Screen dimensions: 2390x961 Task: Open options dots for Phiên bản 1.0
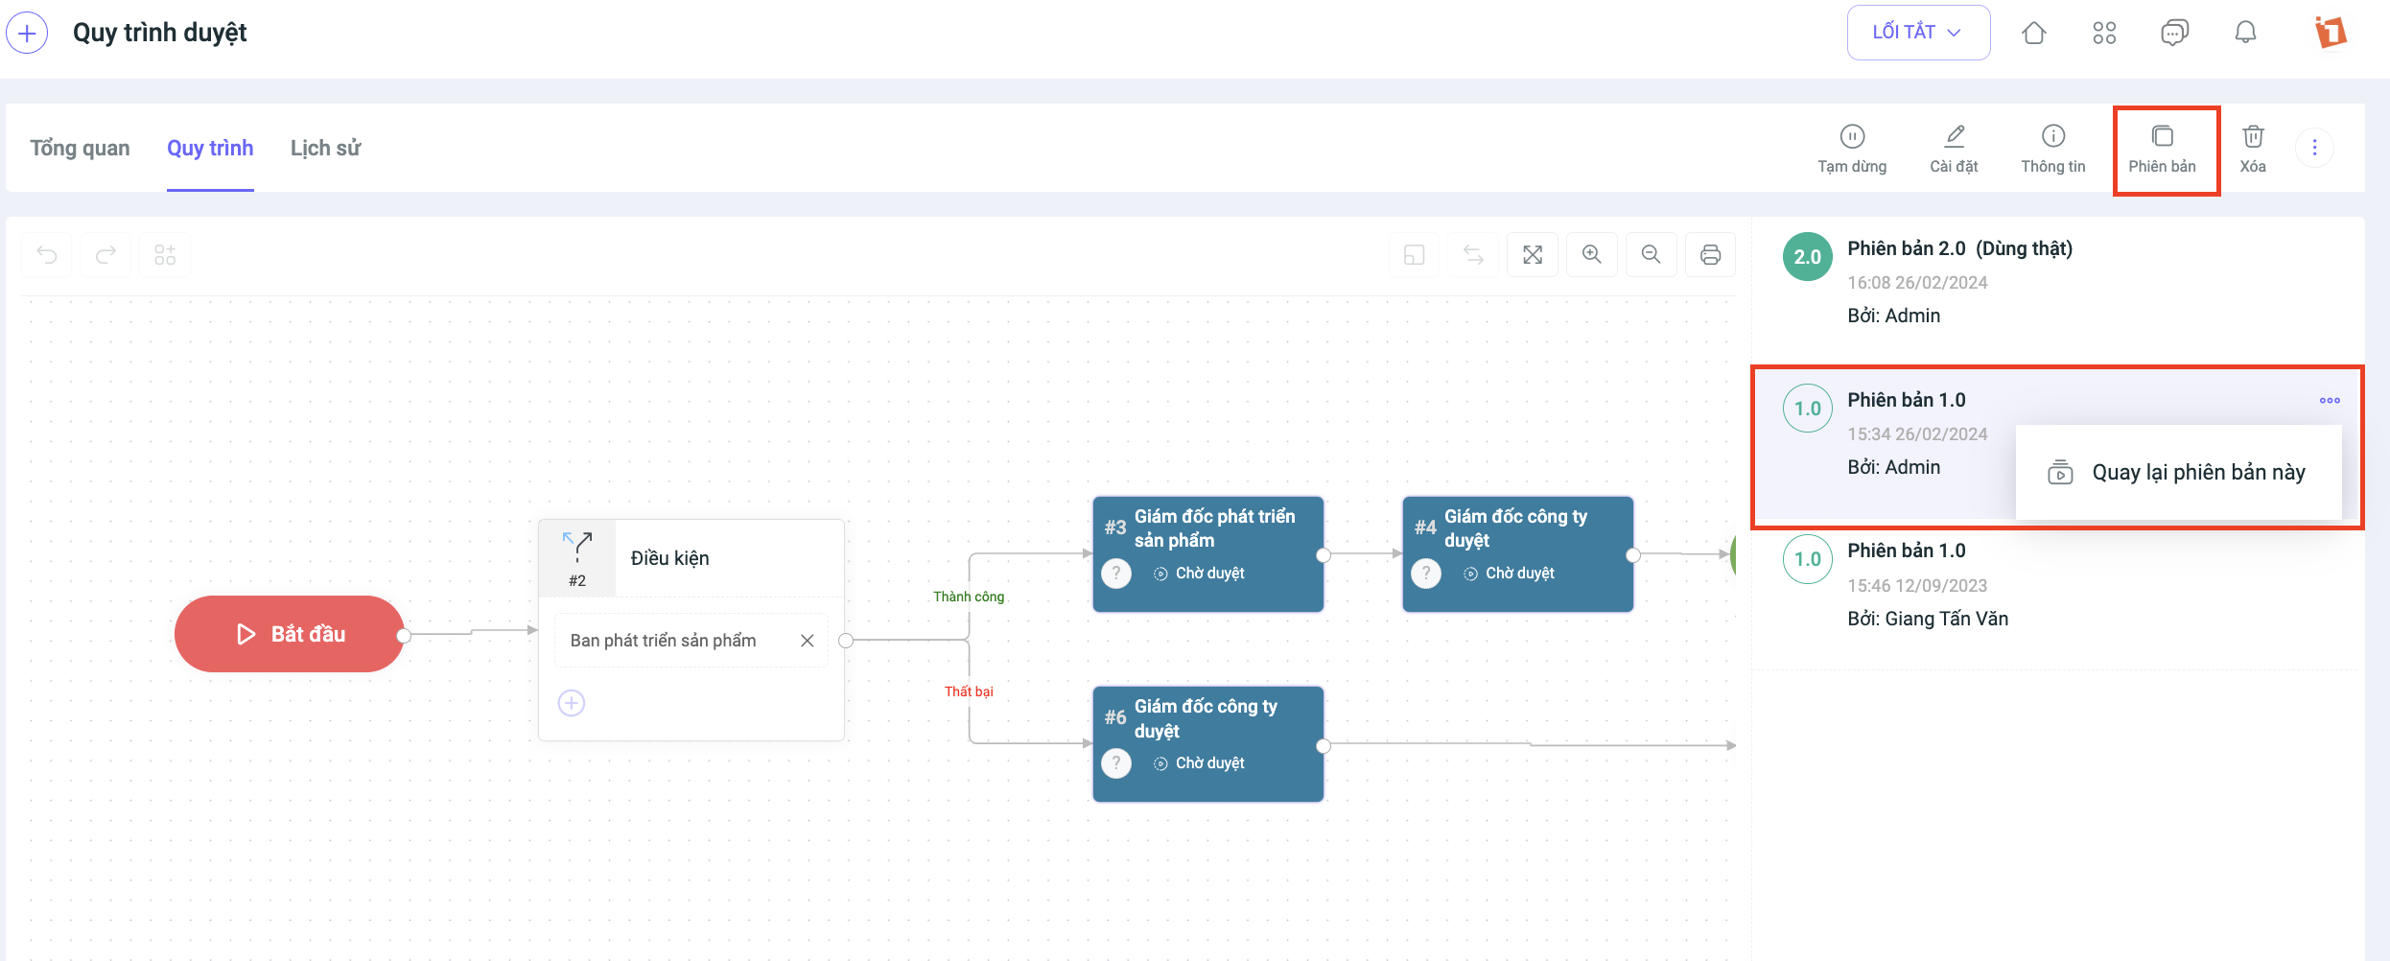(2330, 401)
